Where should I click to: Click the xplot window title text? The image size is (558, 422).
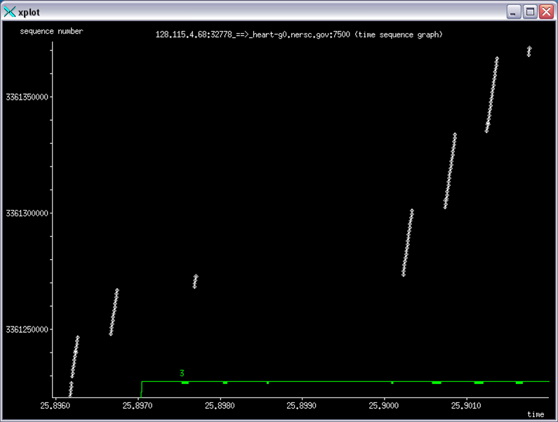(29, 13)
